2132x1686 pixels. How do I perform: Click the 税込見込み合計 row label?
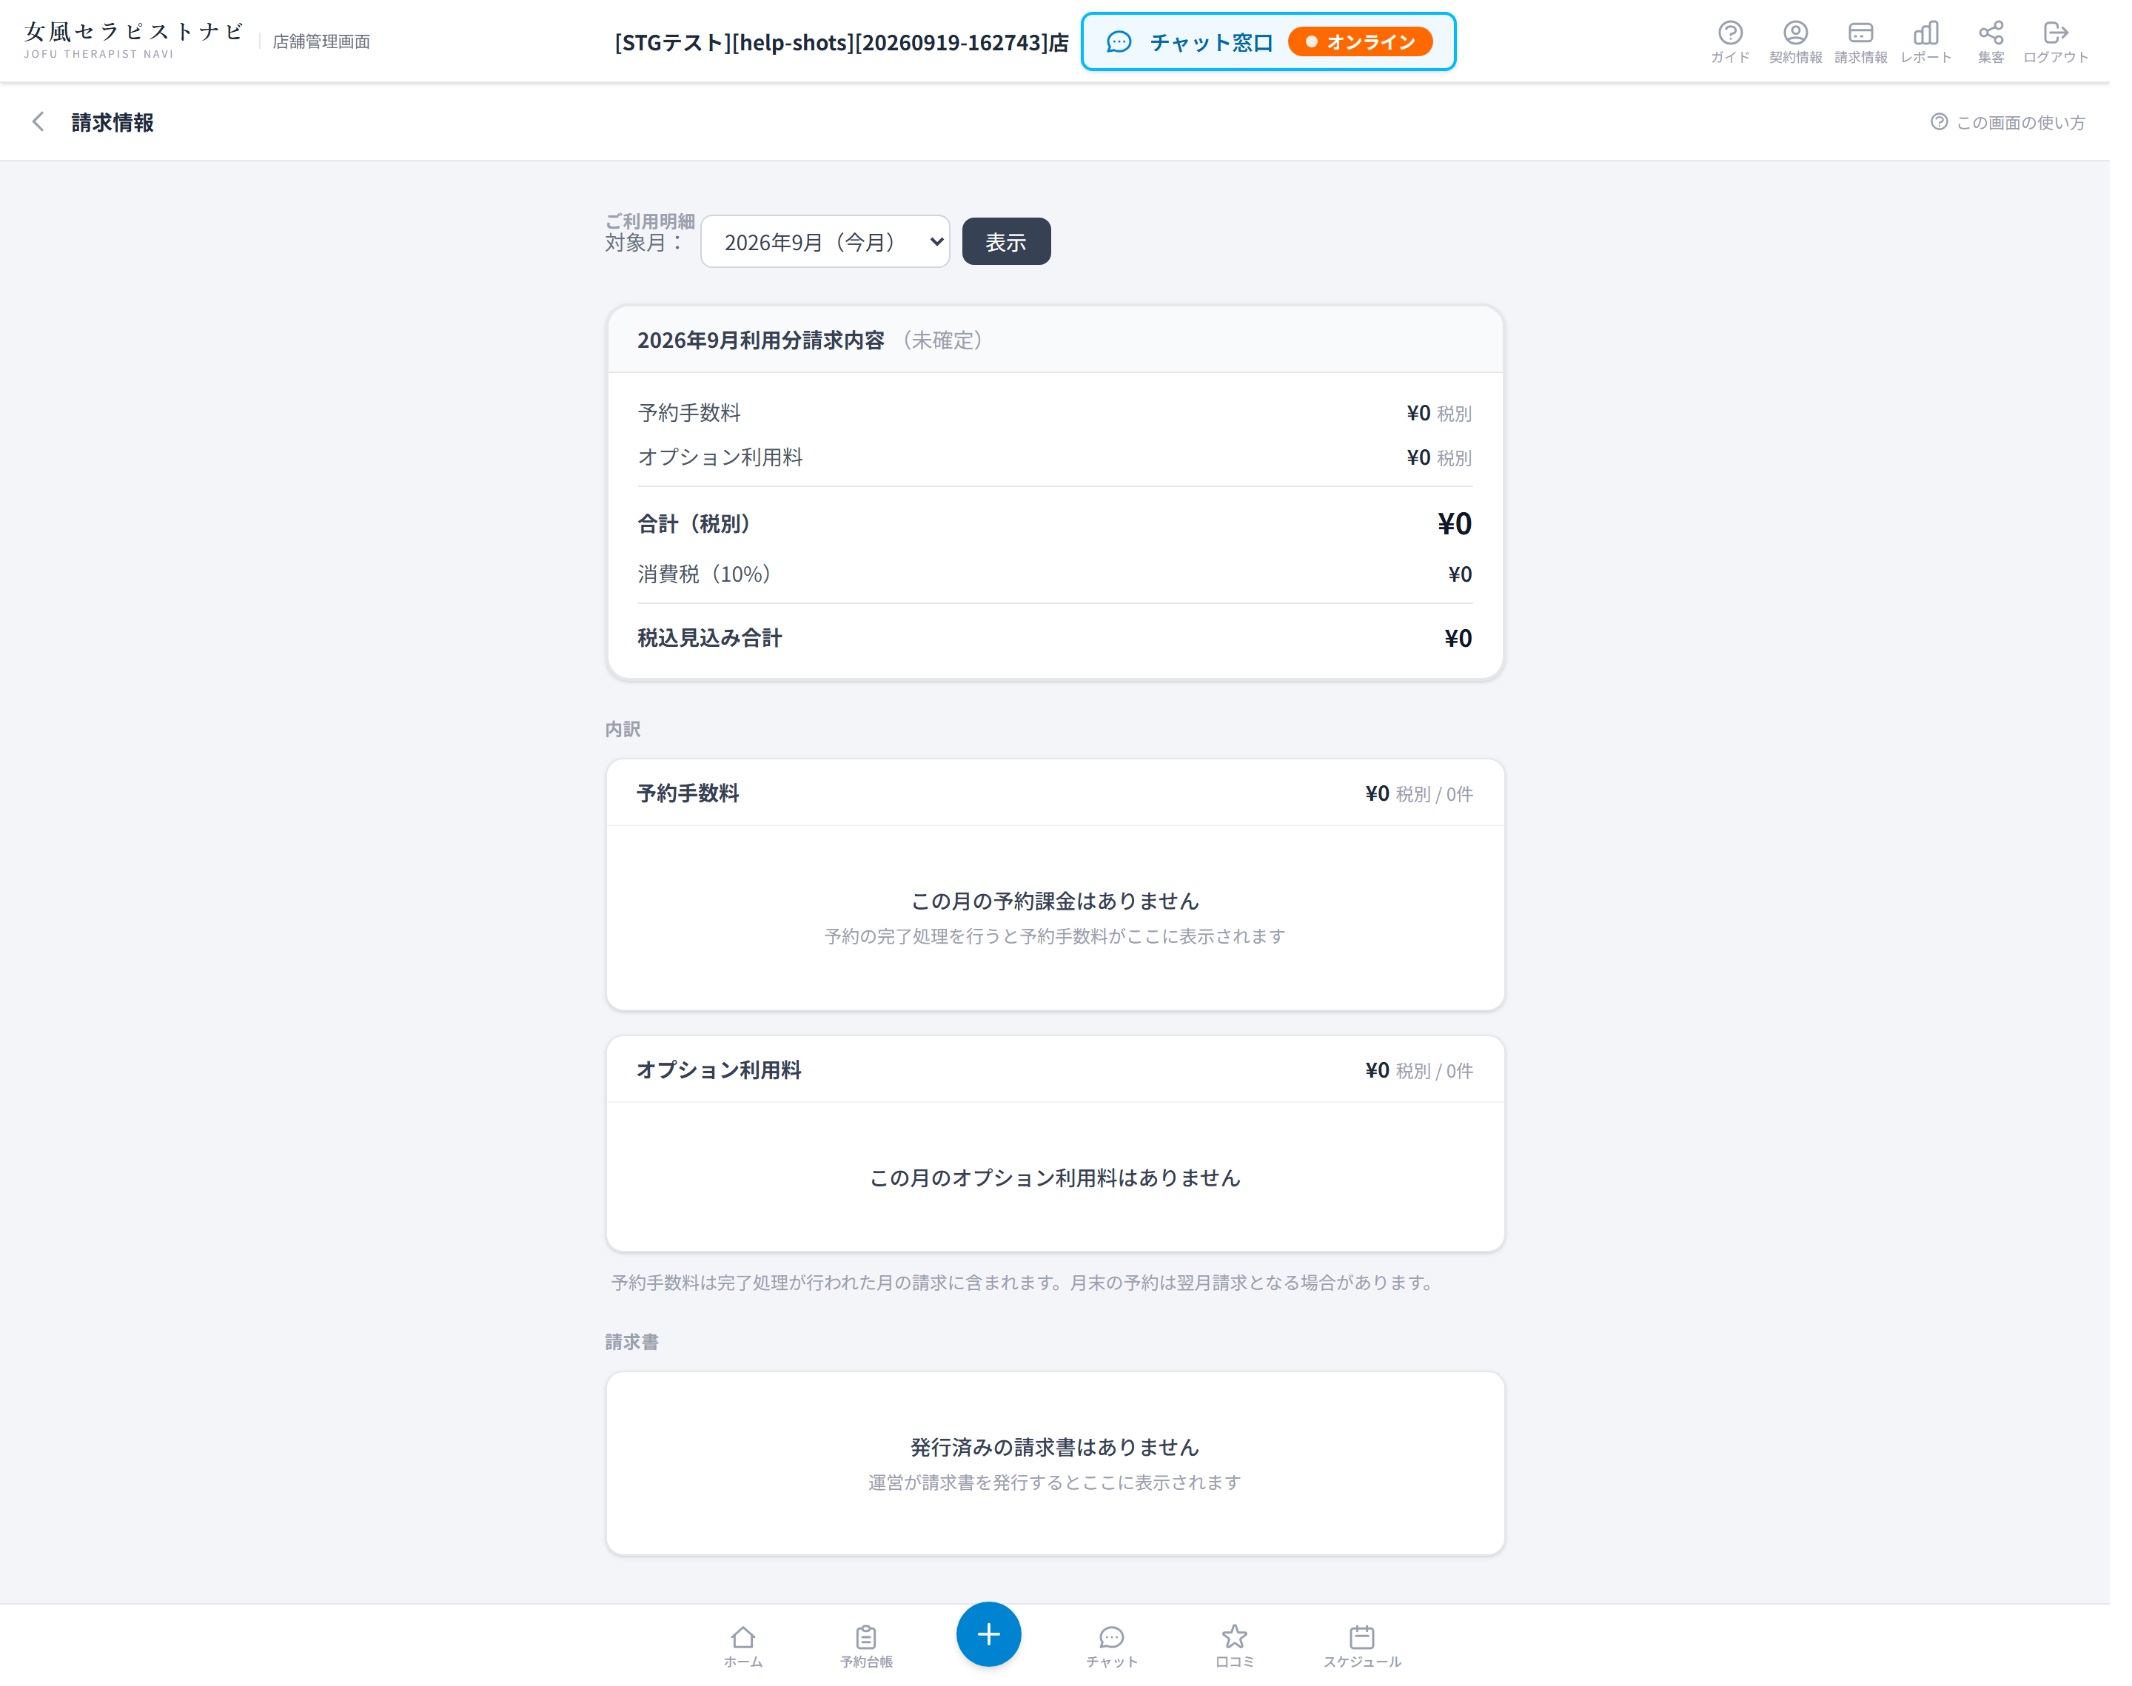(708, 638)
